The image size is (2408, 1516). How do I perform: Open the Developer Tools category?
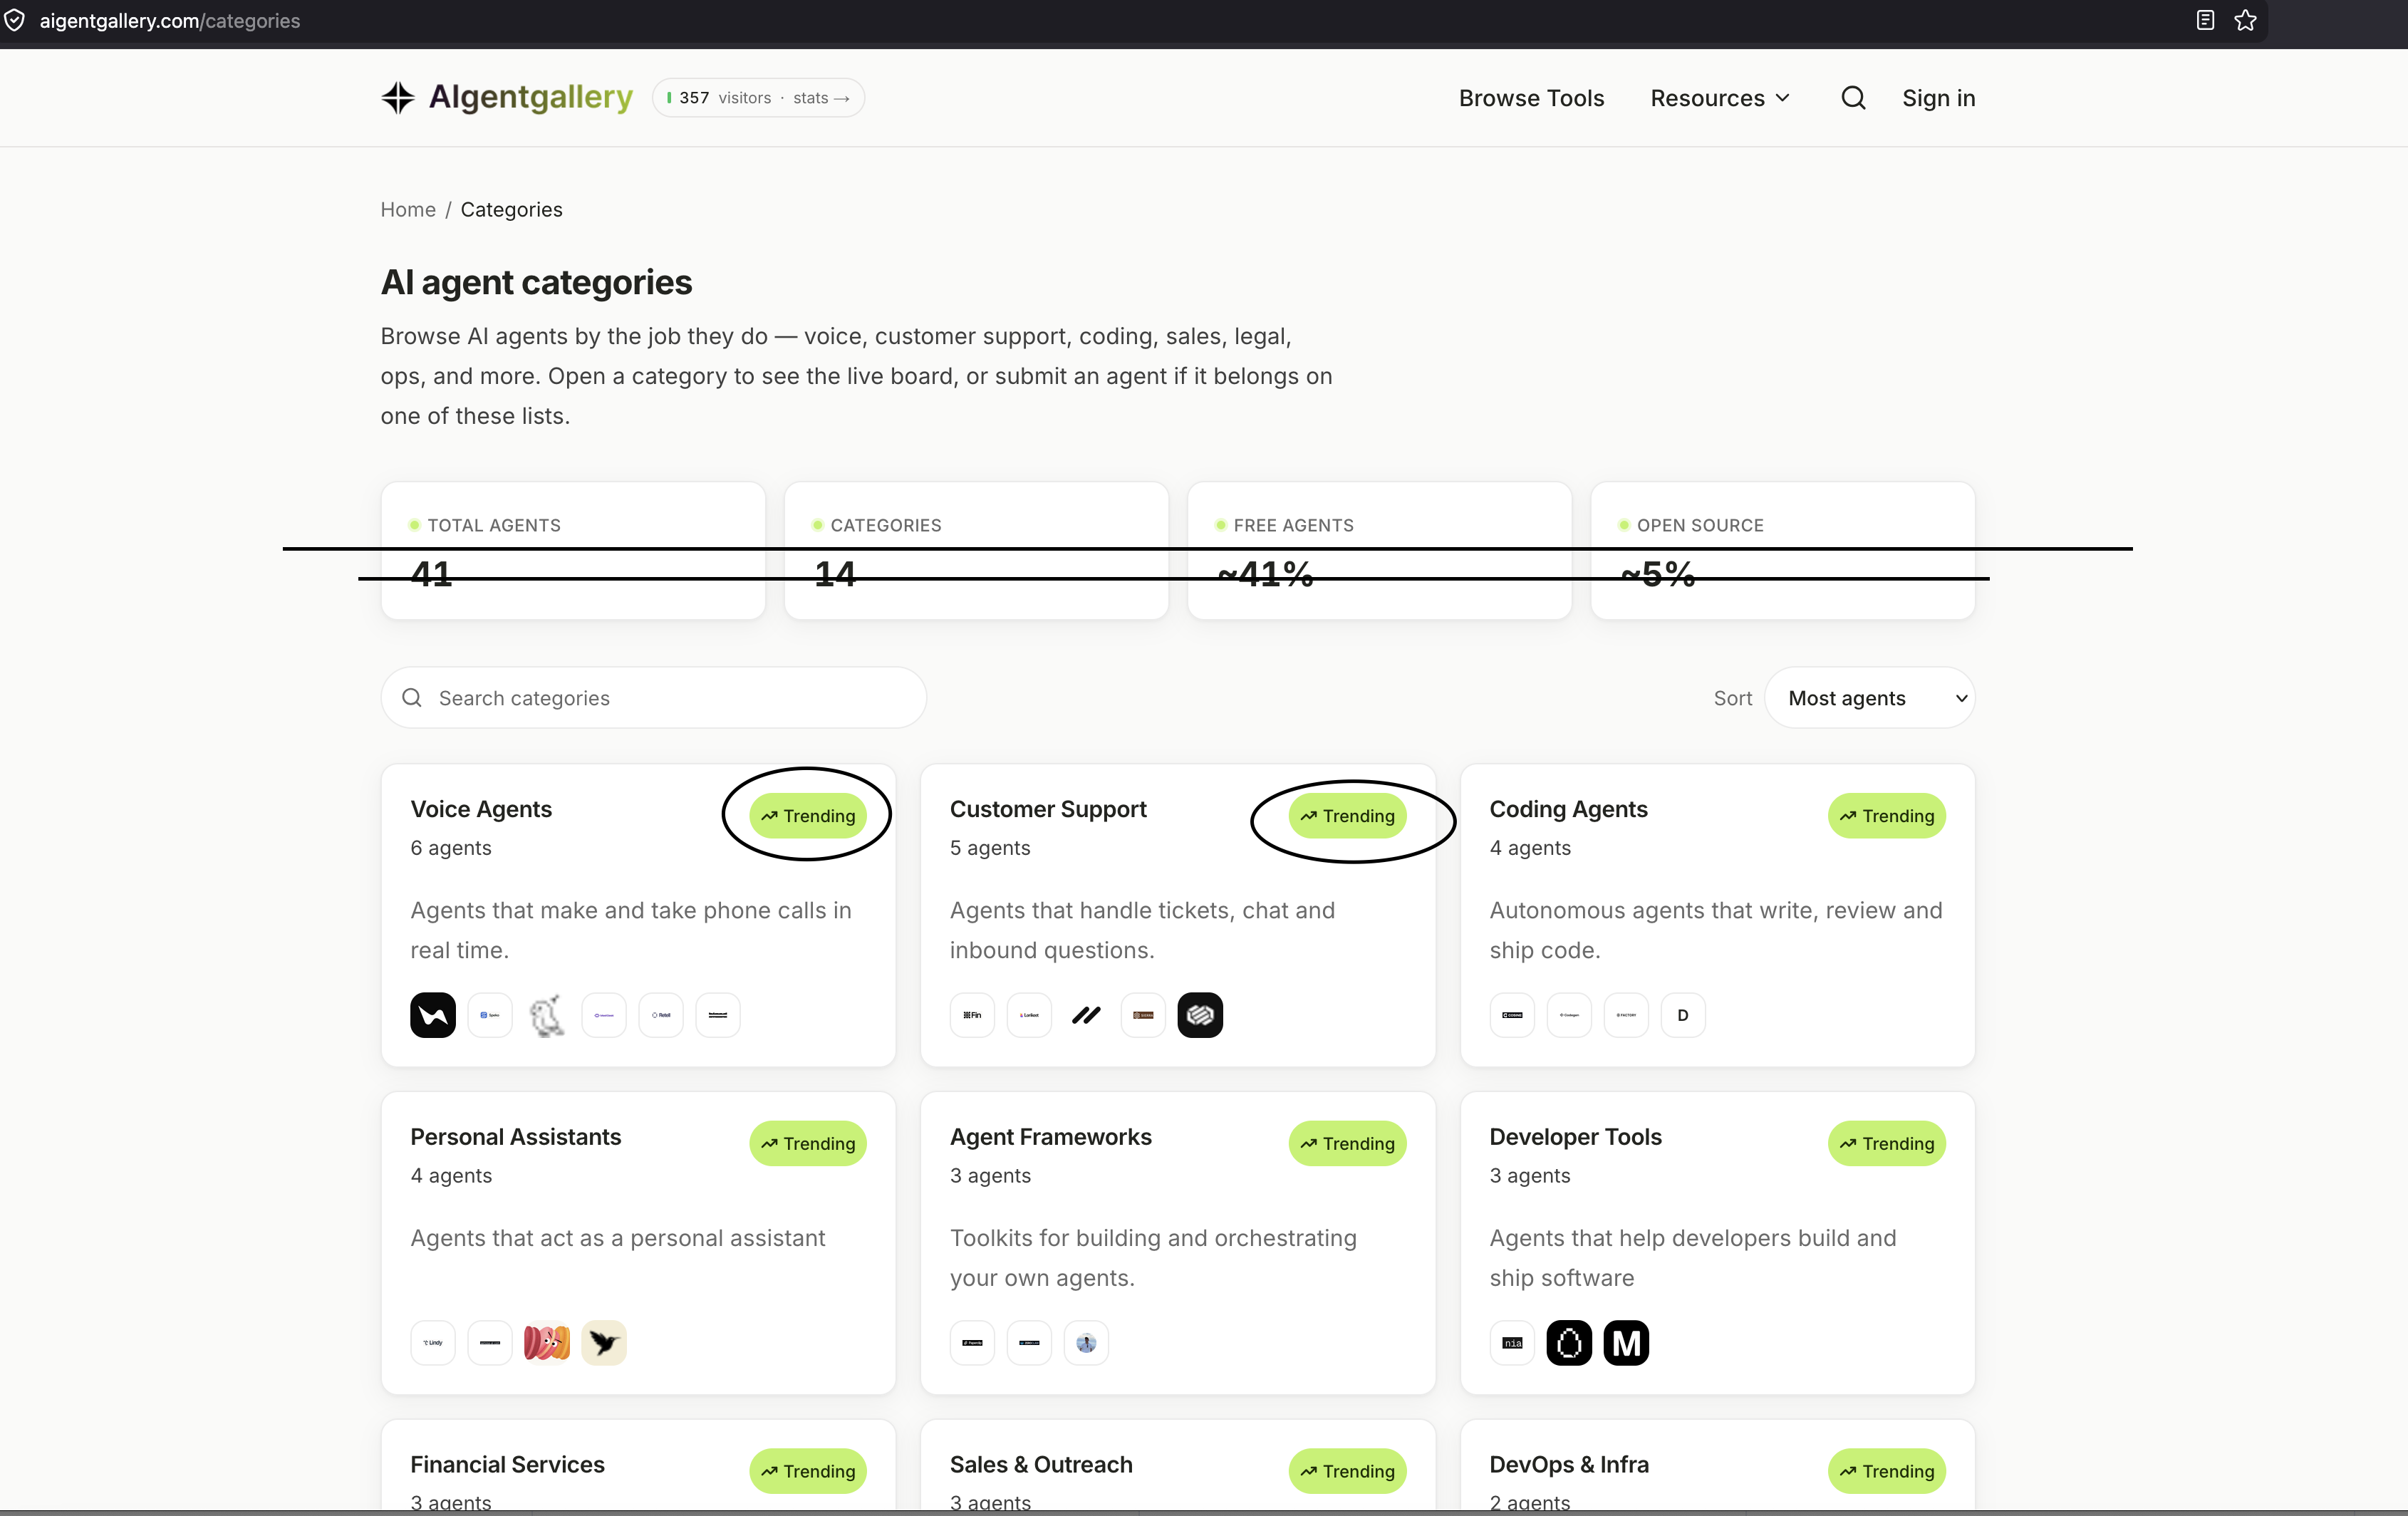[x=1575, y=1137]
